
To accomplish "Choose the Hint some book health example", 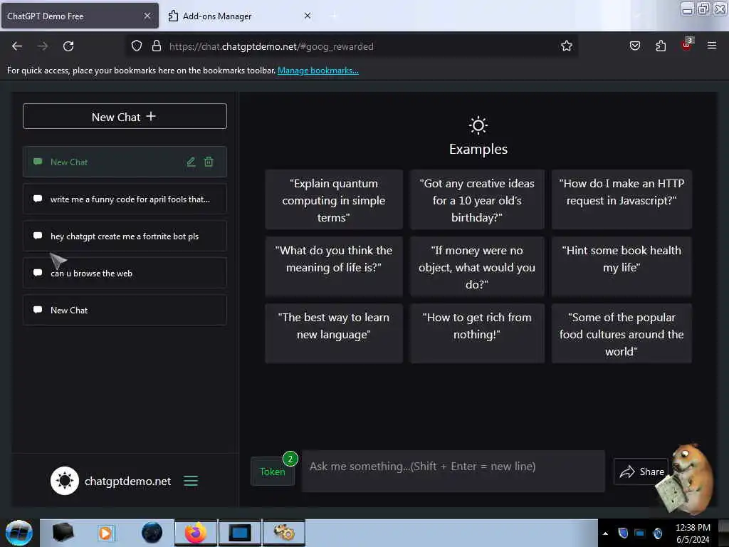I will [x=622, y=266].
